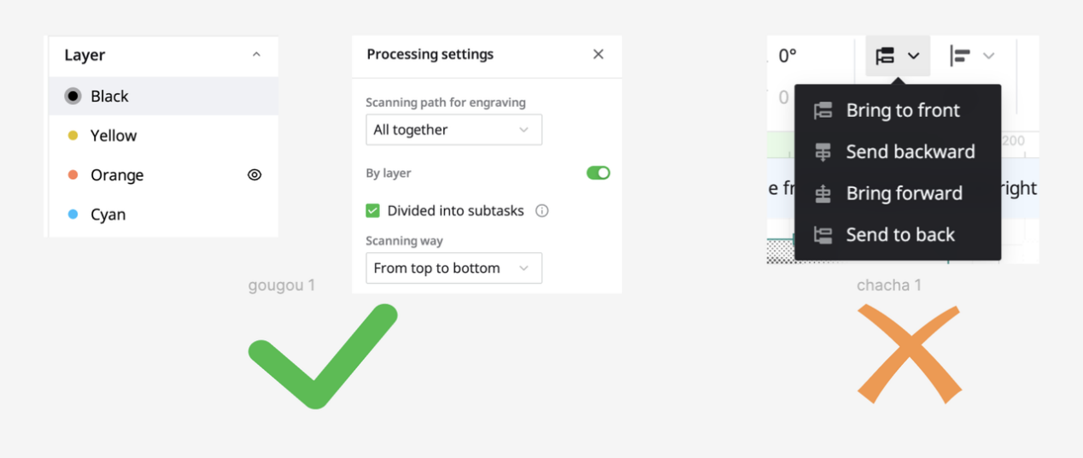Viewport: 1083px width, 458px height.
Task: Click the Send backward icon
Action: pos(823,152)
